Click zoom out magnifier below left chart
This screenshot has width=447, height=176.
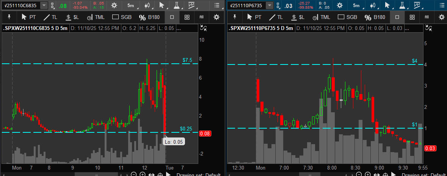point(133,174)
